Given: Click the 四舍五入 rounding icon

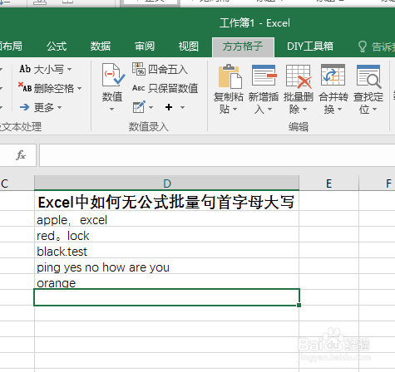Looking at the screenshot, I should [x=139, y=69].
